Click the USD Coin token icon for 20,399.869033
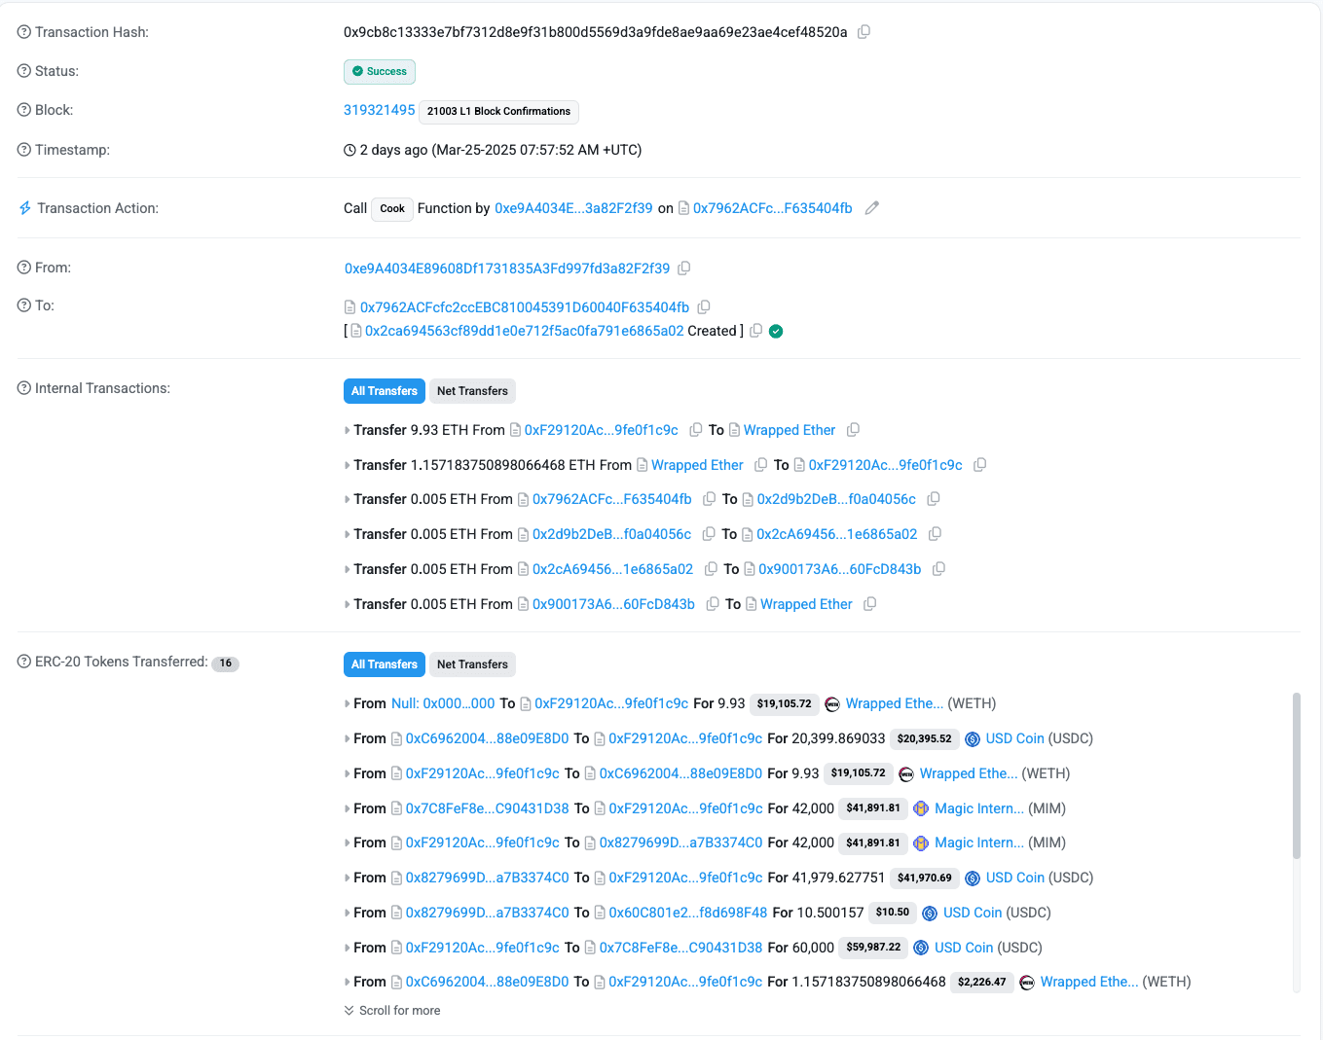The height and width of the screenshot is (1040, 1323). coord(973,739)
